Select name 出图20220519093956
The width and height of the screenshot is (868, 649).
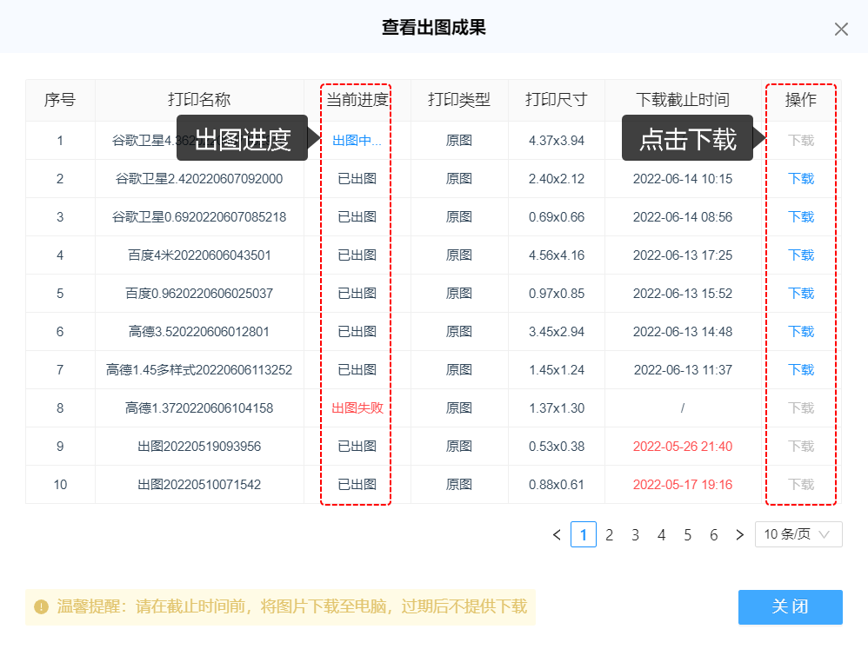(199, 446)
